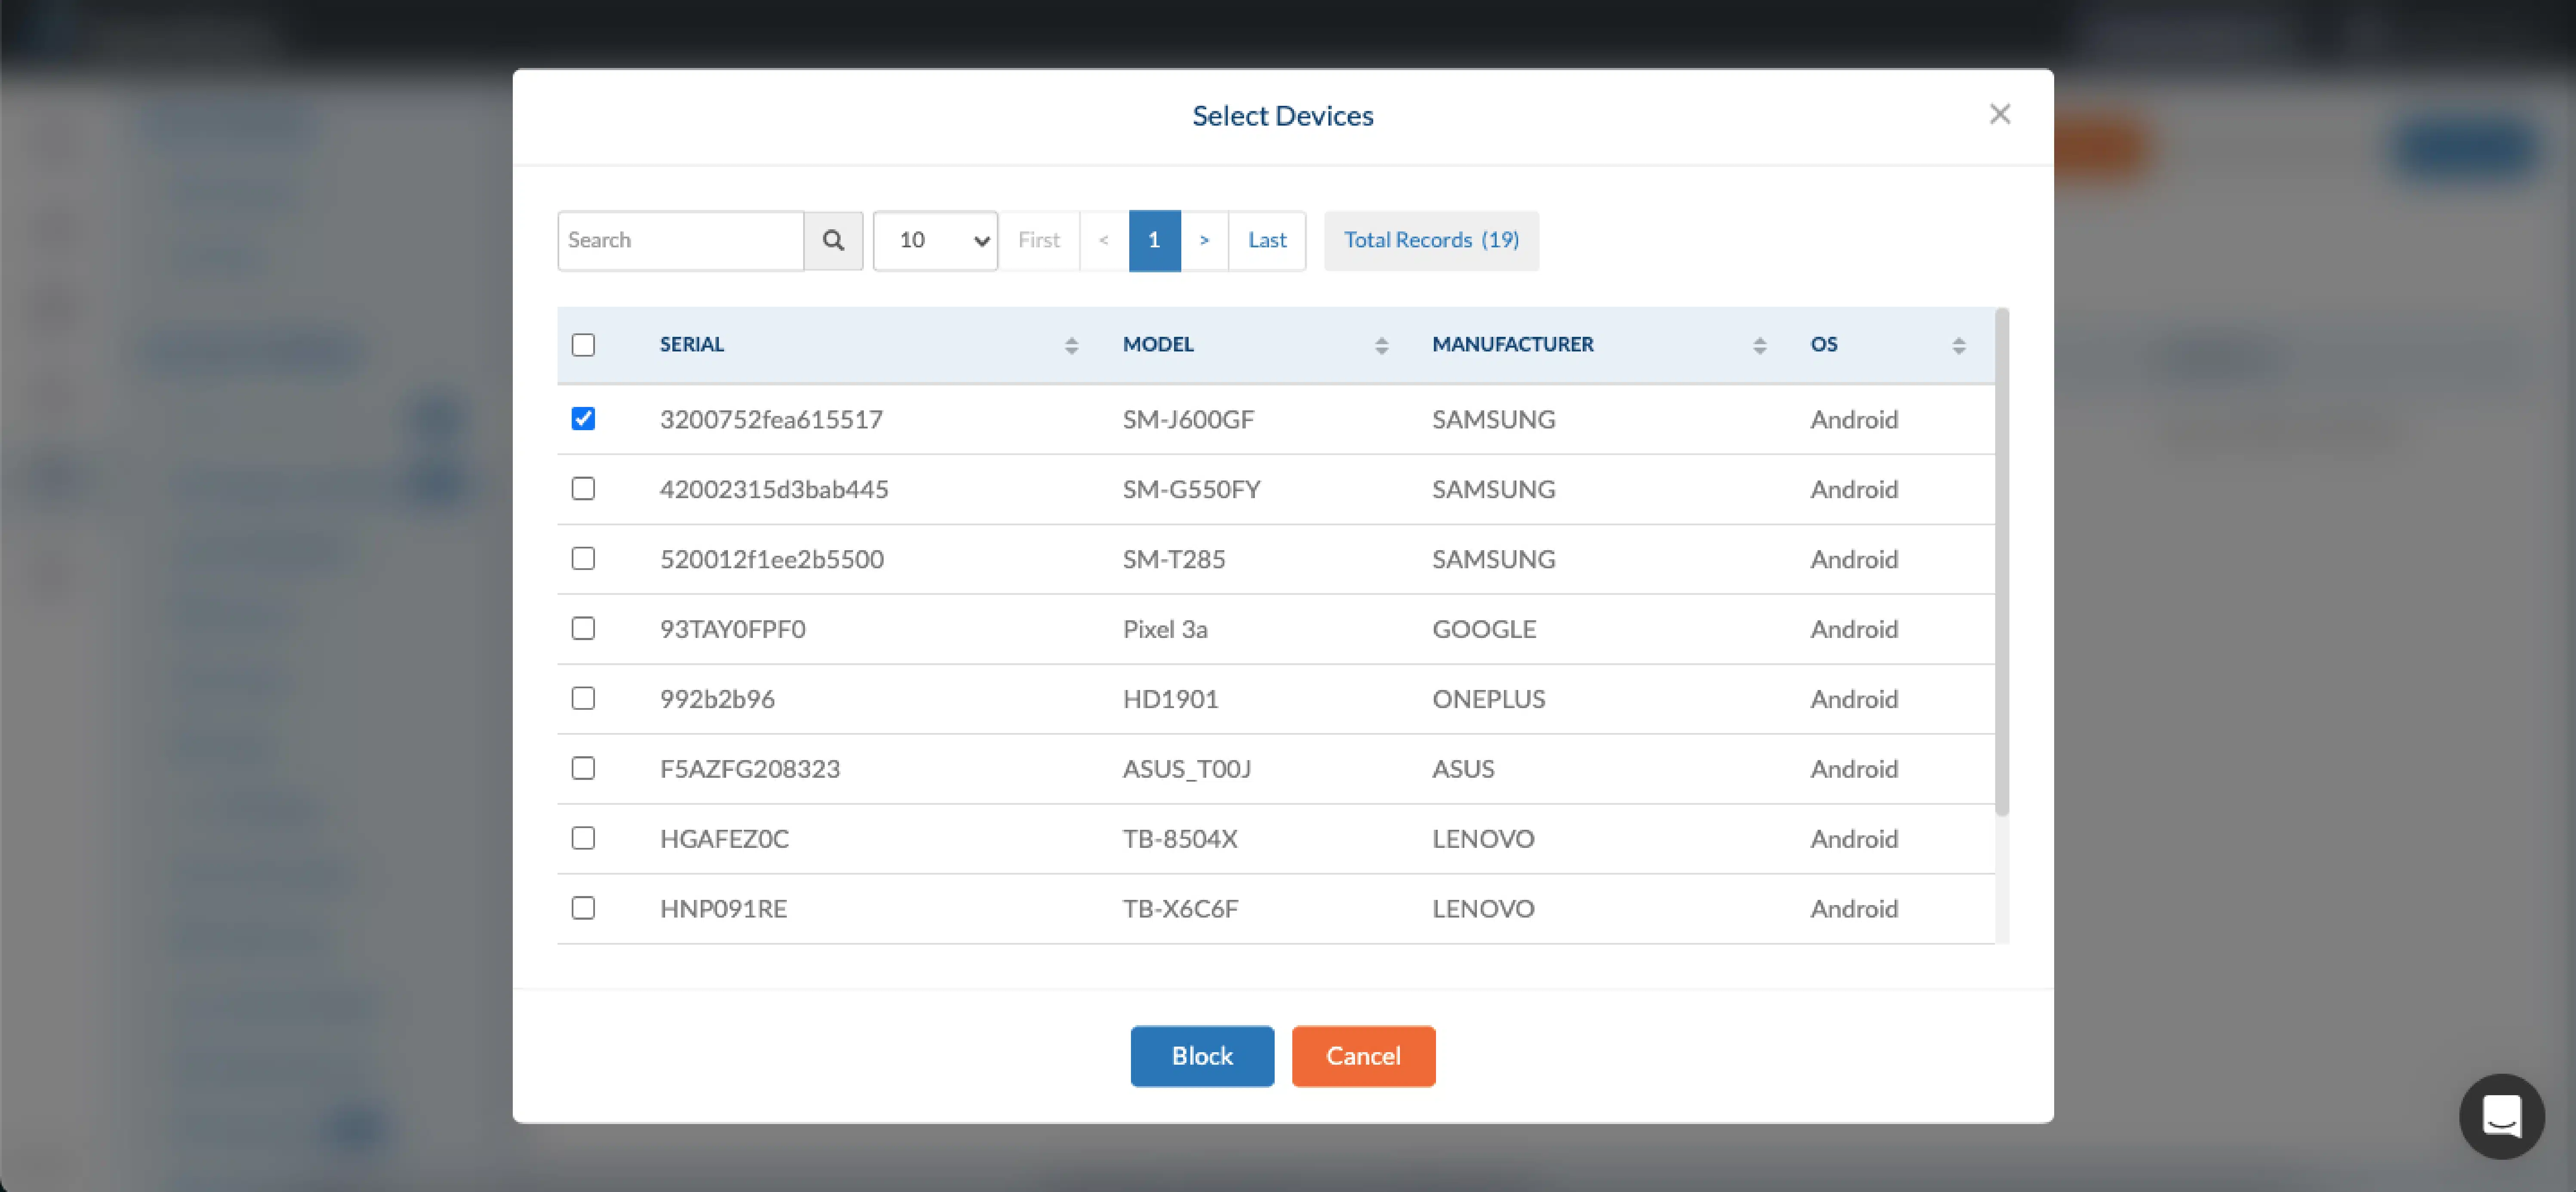The image size is (2576, 1192).
Task: Select serial 42002315d3bab445 text
Action: click(x=774, y=489)
